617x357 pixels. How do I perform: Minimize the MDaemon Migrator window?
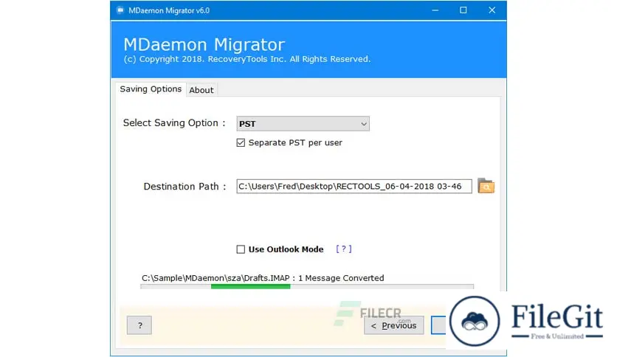(435, 10)
